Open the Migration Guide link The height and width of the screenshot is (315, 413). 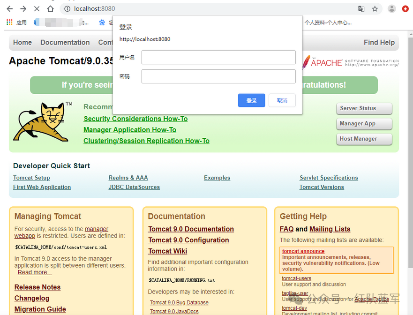[x=40, y=309]
